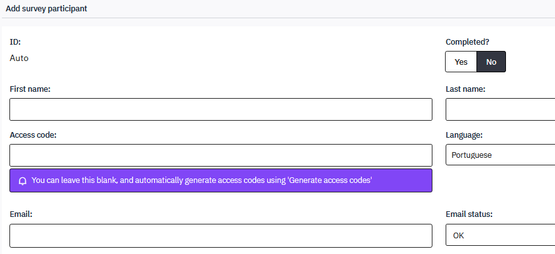This screenshot has width=555, height=254.
Task: Click the Email status field showing OK
Action: coord(500,235)
